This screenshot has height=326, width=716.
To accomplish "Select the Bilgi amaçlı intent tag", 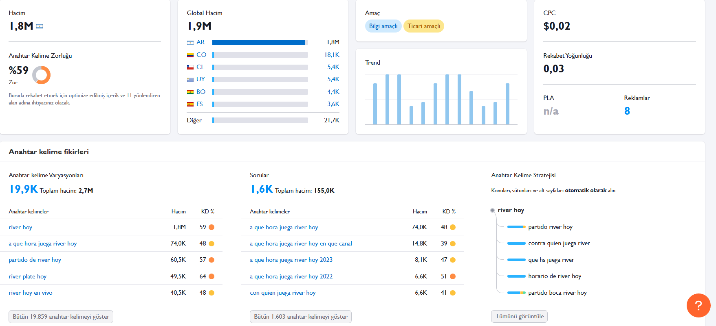I will tap(383, 26).
